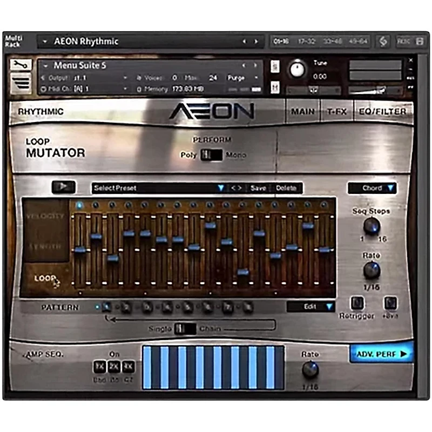Open instrument edit mode with wrench icon

[x=21, y=65]
